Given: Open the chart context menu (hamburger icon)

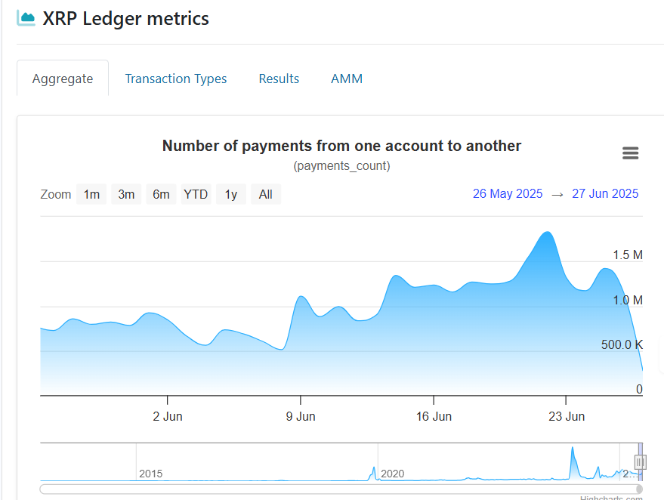Looking at the screenshot, I should coord(631,153).
